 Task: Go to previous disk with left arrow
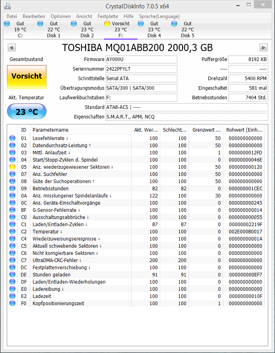click(12, 48)
